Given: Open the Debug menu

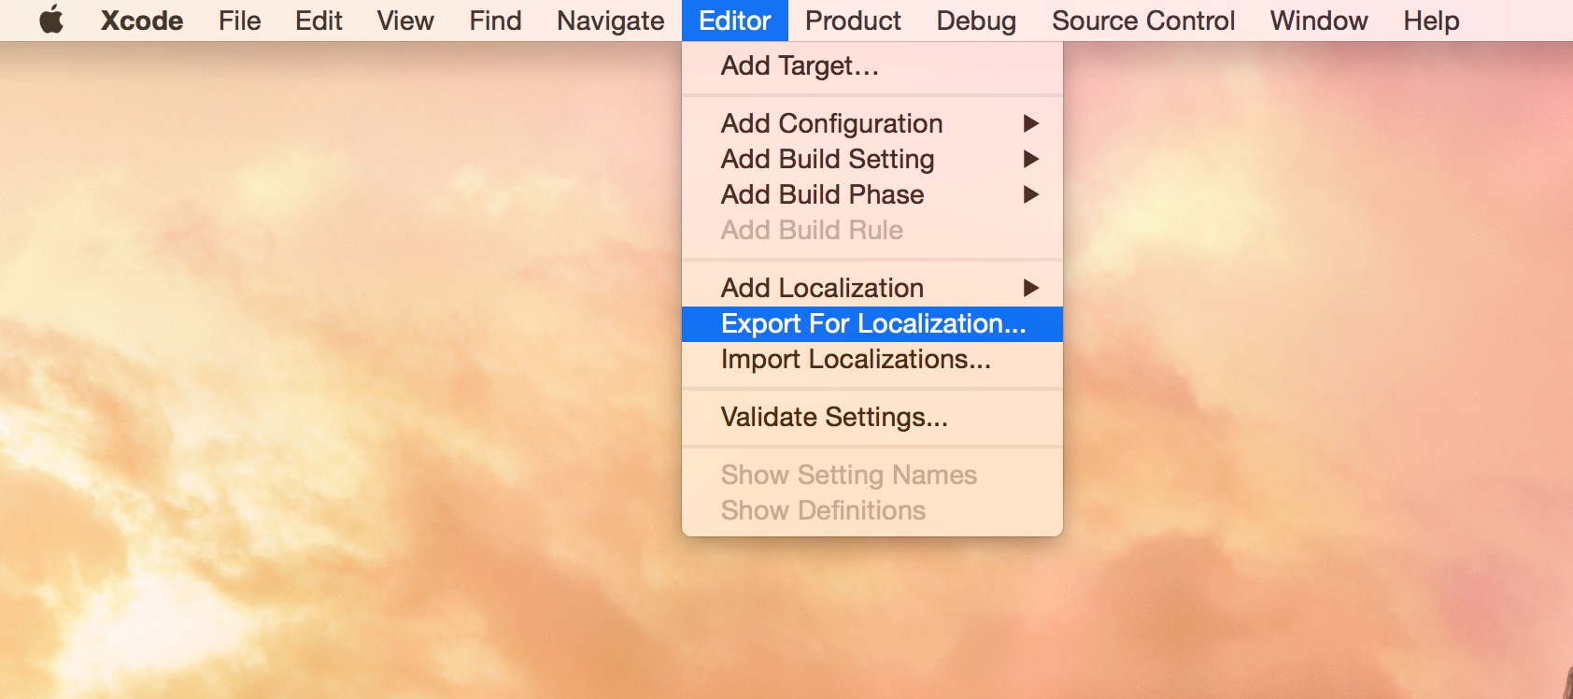Looking at the screenshot, I should pyautogui.click(x=976, y=21).
